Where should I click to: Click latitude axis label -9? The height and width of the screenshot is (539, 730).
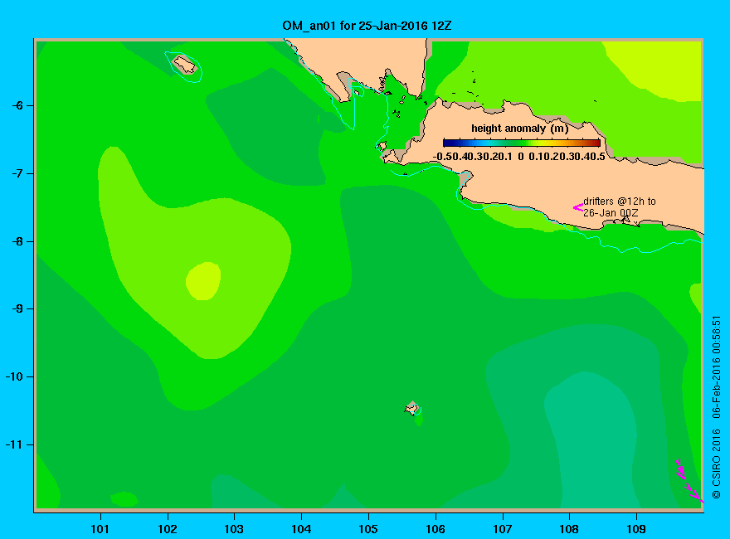17,309
